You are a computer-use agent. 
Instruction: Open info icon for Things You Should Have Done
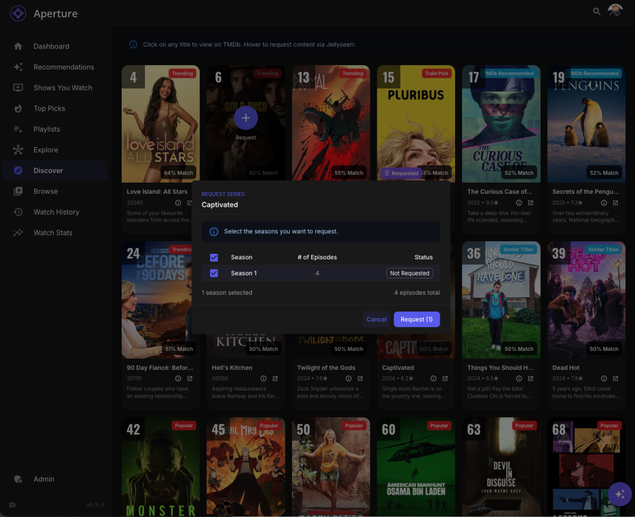click(519, 378)
